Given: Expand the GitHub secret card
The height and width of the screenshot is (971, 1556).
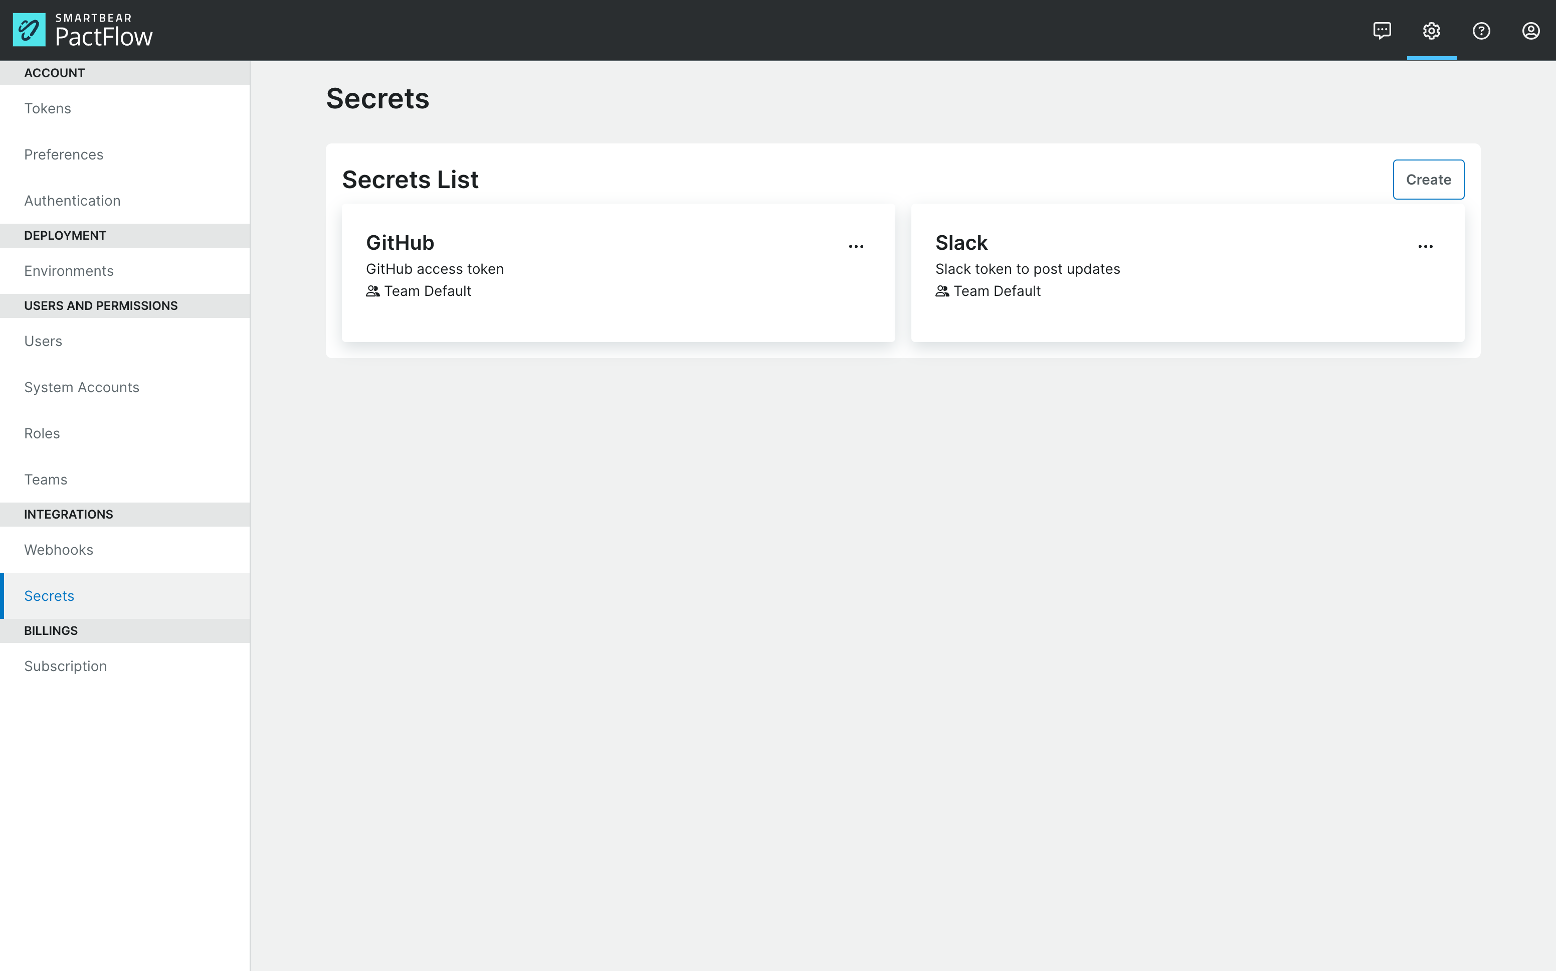Looking at the screenshot, I should coord(857,243).
